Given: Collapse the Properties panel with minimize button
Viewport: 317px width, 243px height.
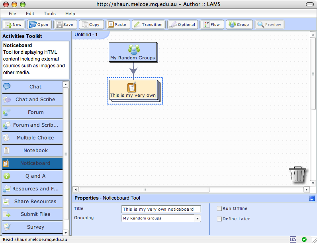Looking at the screenshot, I should tap(311, 198).
